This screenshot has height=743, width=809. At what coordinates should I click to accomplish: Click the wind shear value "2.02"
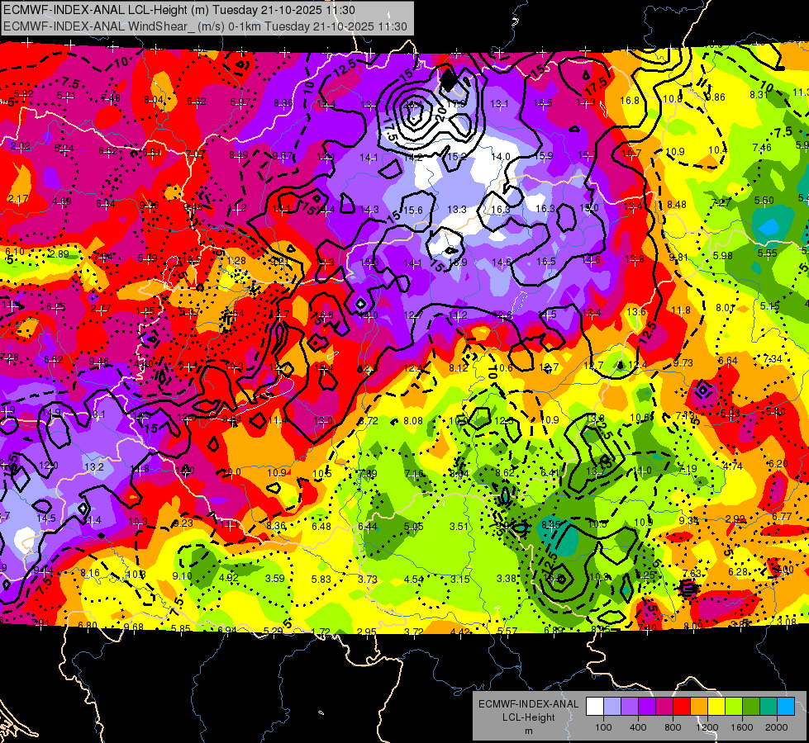(20, 146)
